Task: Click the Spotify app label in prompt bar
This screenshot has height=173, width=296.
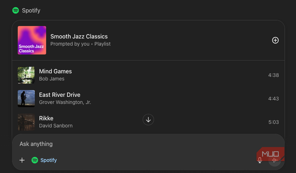Action: 48,160
